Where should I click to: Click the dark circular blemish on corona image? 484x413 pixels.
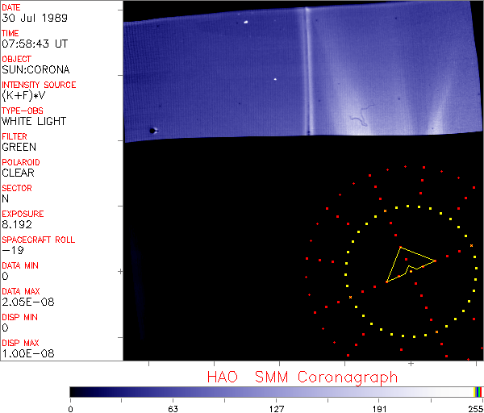152,130
